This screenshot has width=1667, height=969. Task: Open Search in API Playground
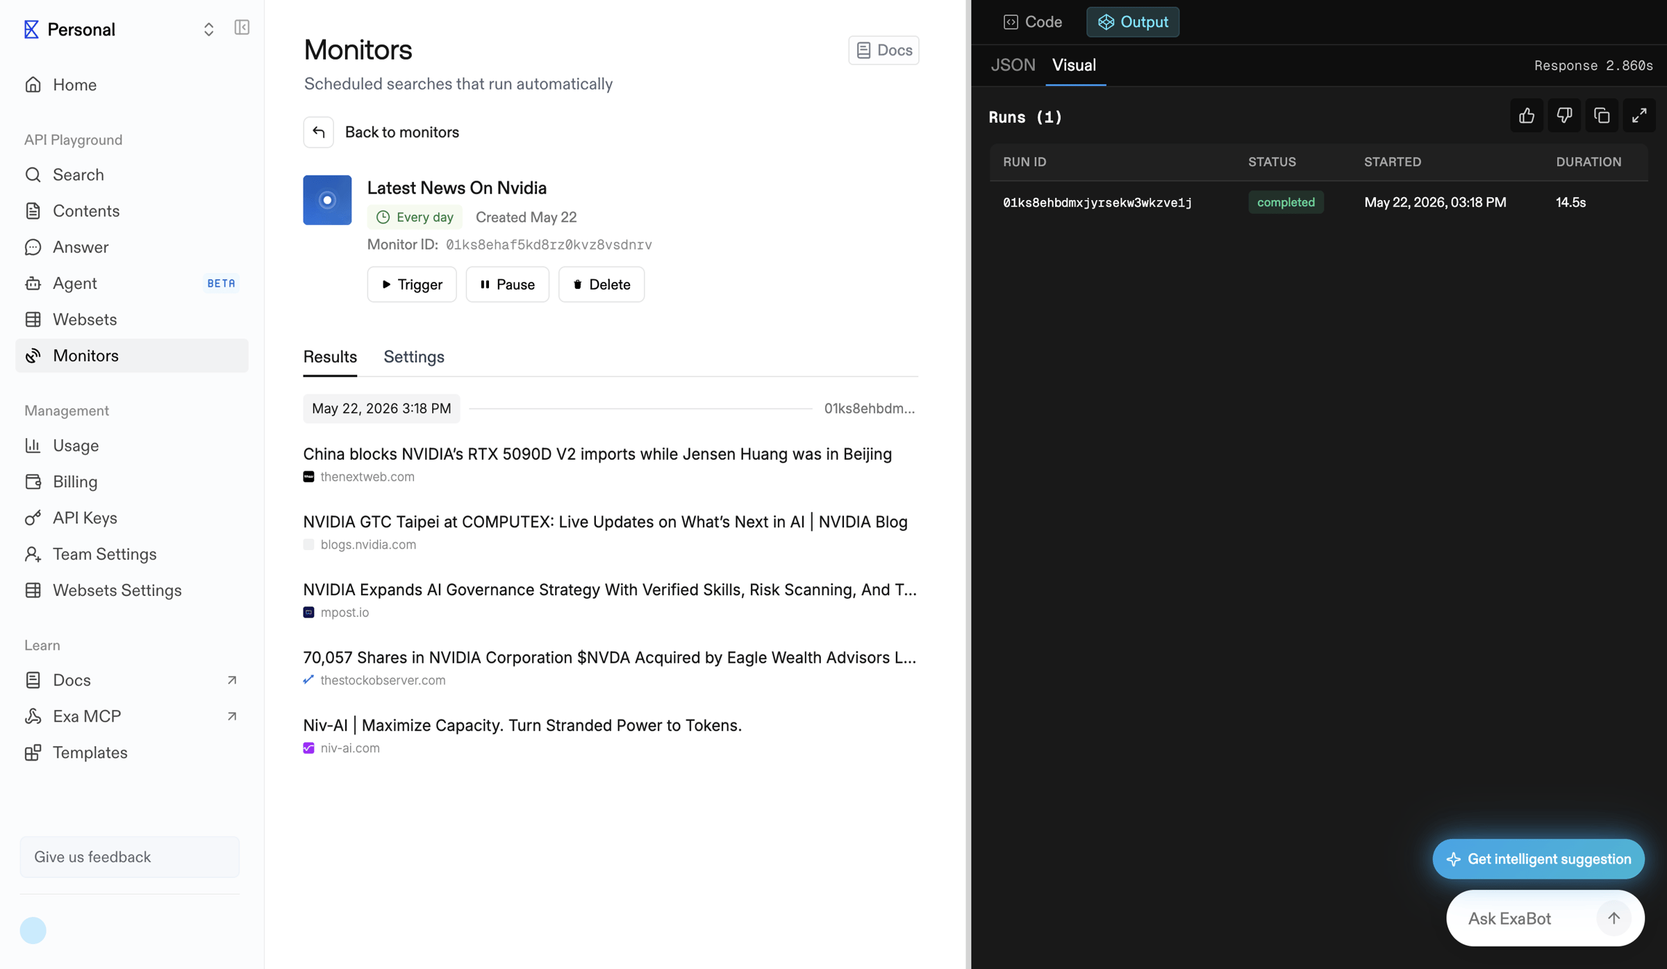(132, 175)
